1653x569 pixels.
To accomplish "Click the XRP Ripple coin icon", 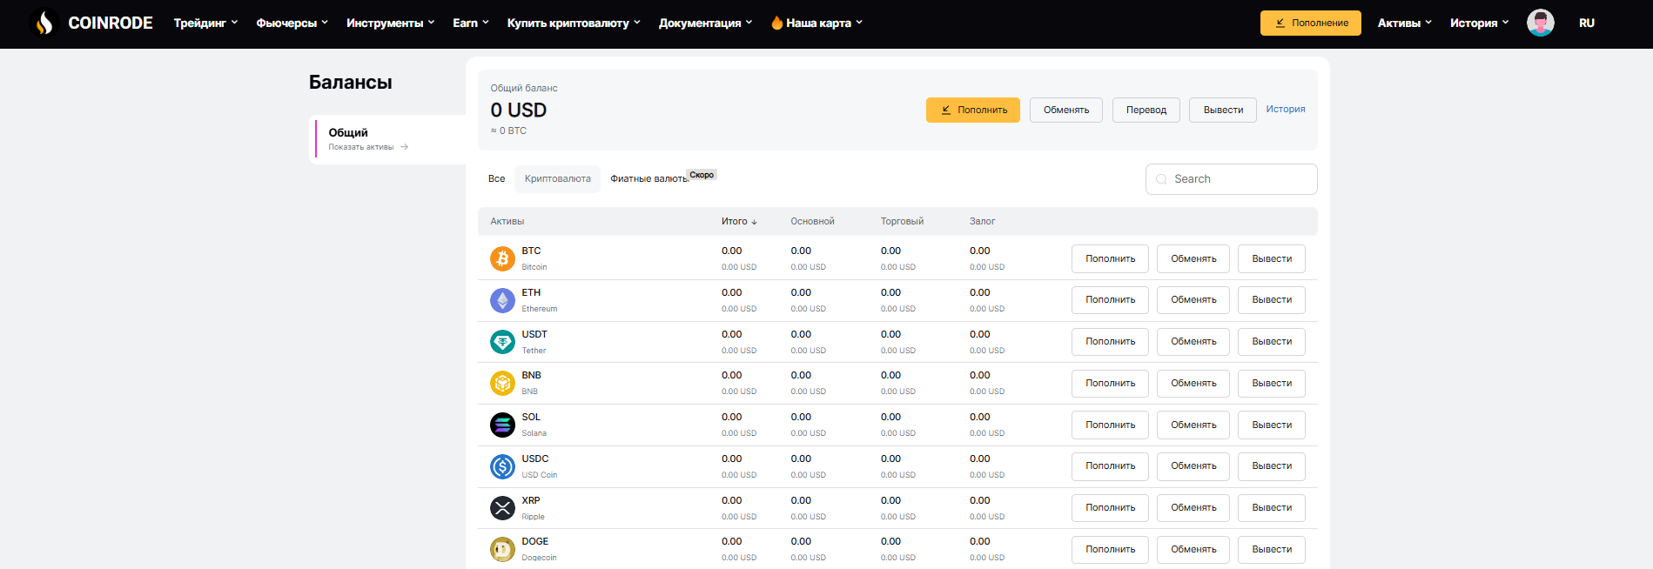I will pos(502,508).
